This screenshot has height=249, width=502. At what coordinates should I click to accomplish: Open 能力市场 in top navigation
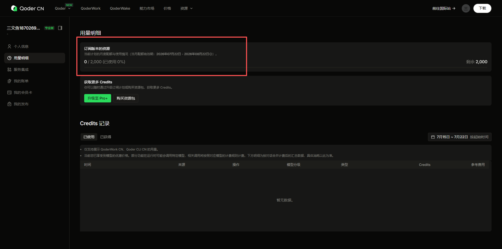coord(147,8)
